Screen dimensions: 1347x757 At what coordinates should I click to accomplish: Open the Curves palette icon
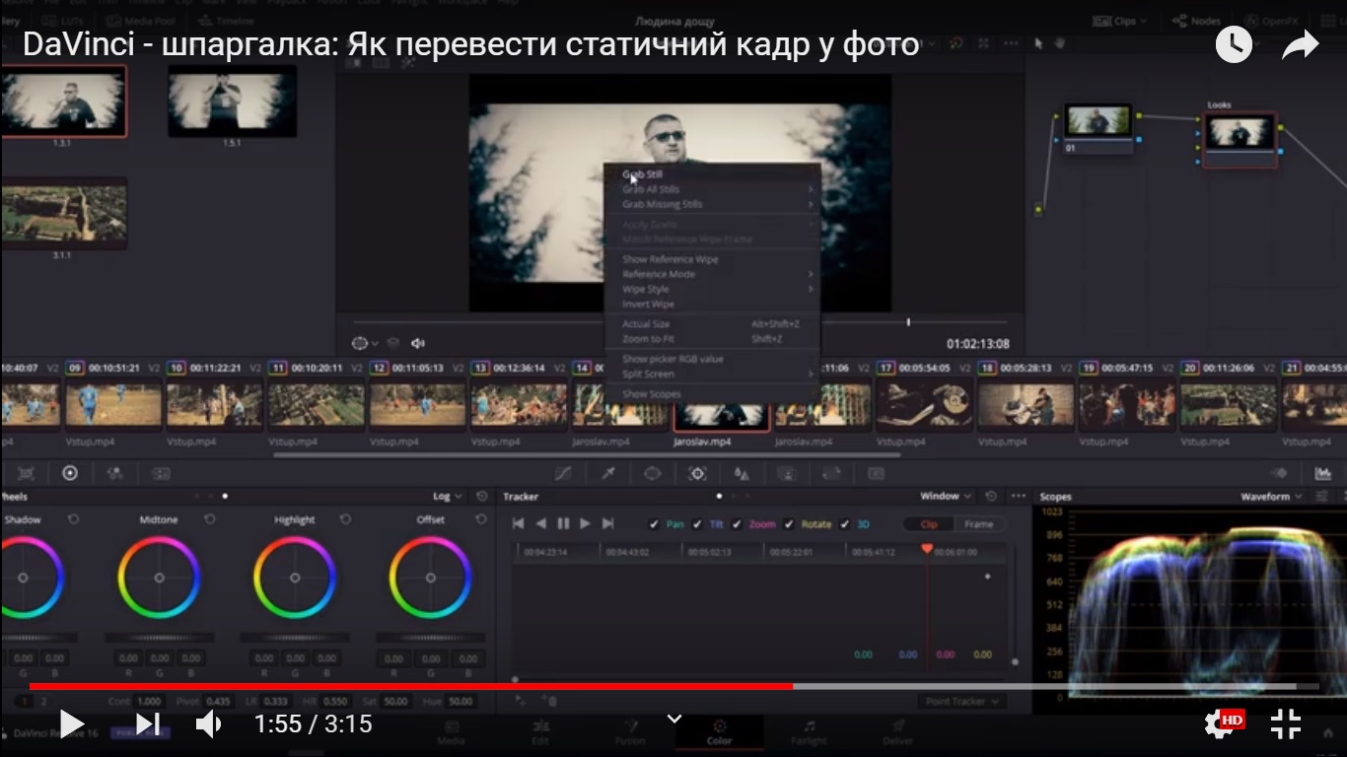tap(563, 473)
